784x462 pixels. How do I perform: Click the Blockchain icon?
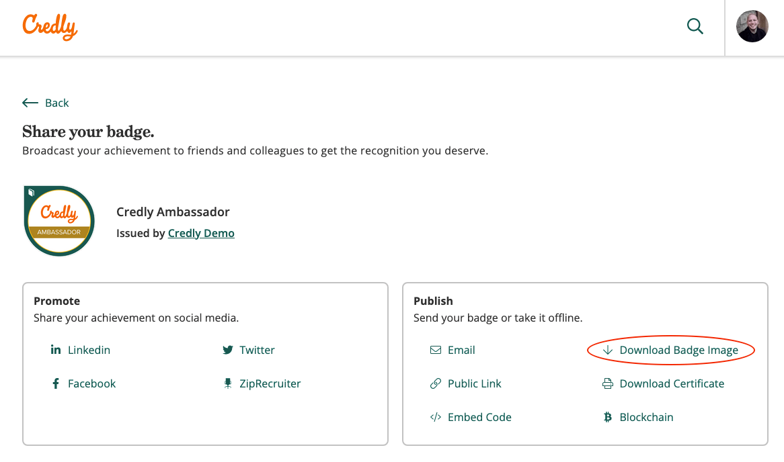[x=607, y=417]
